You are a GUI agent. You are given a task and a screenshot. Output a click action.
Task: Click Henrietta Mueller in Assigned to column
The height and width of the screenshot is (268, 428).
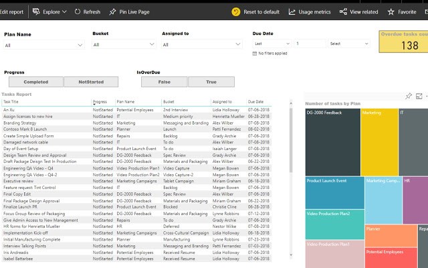(229, 117)
